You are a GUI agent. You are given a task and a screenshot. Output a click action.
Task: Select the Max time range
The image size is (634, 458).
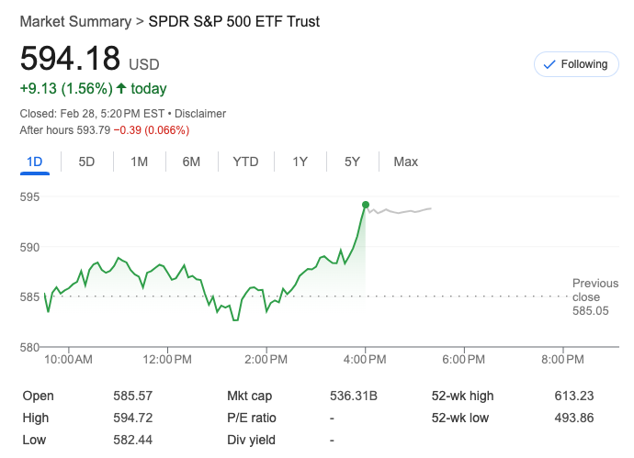coord(405,162)
